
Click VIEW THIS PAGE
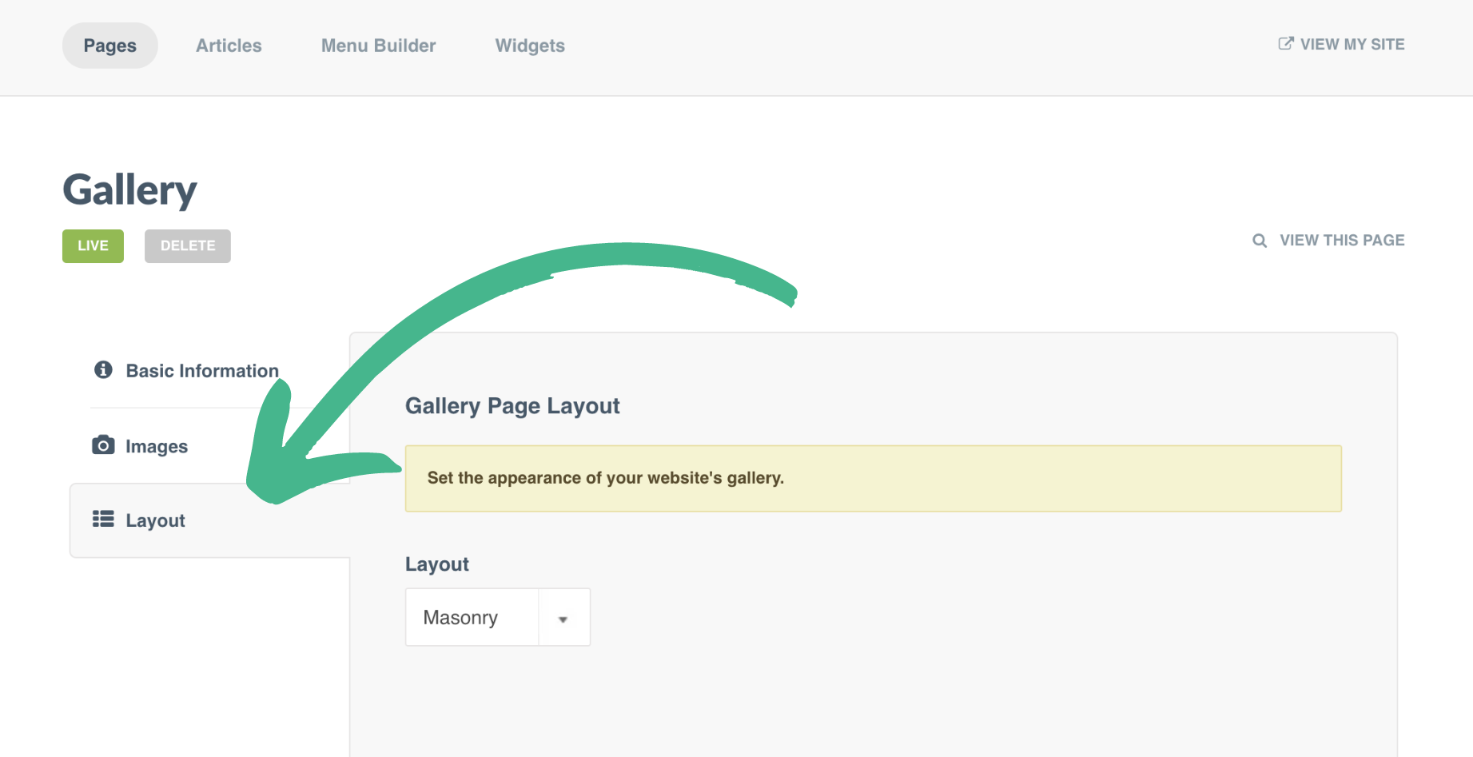pos(1342,240)
